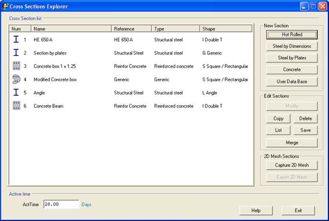The width and height of the screenshot is (329, 221).
Task: Click the Modified Concrete box generic icon
Action: click(x=16, y=79)
